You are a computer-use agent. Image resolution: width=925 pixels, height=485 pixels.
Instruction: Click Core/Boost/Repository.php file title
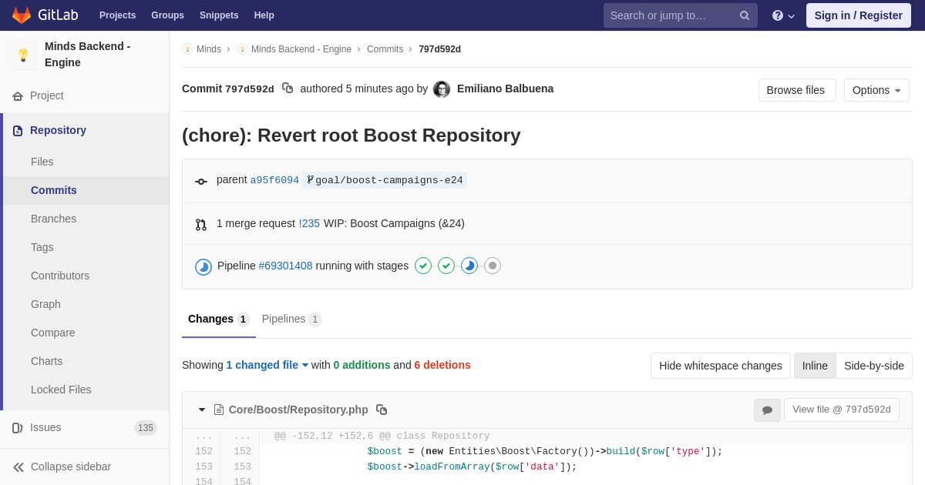click(x=298, y=410)
